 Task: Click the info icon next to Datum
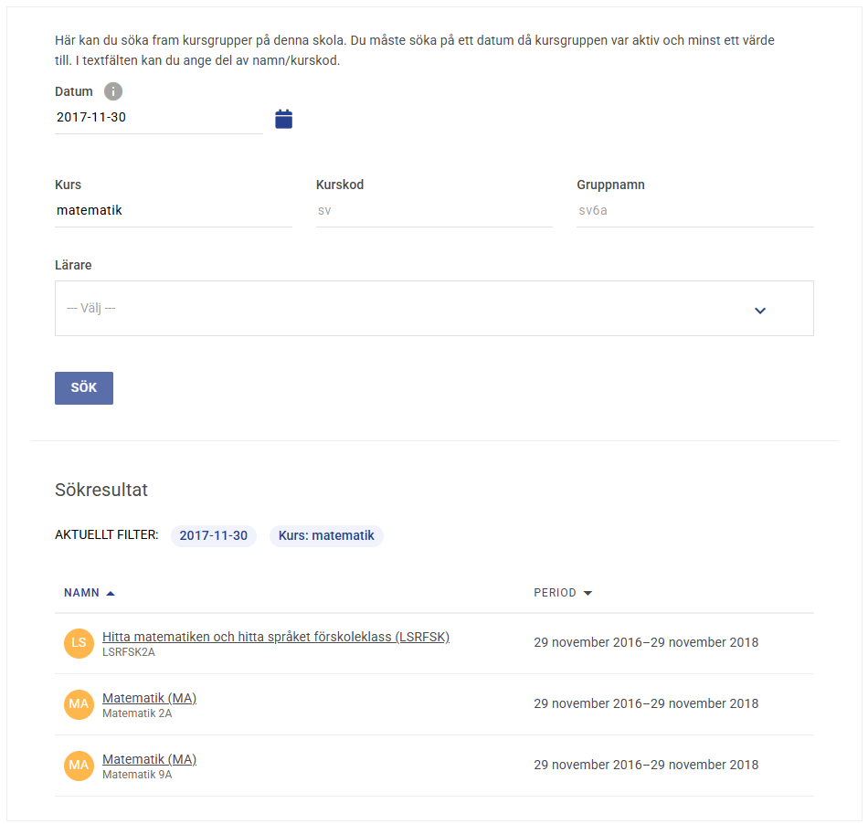[x=113, y=91]
